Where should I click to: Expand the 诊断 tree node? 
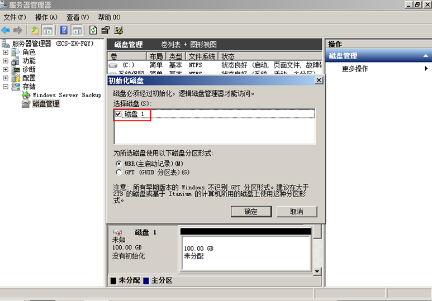pos(6,69)
